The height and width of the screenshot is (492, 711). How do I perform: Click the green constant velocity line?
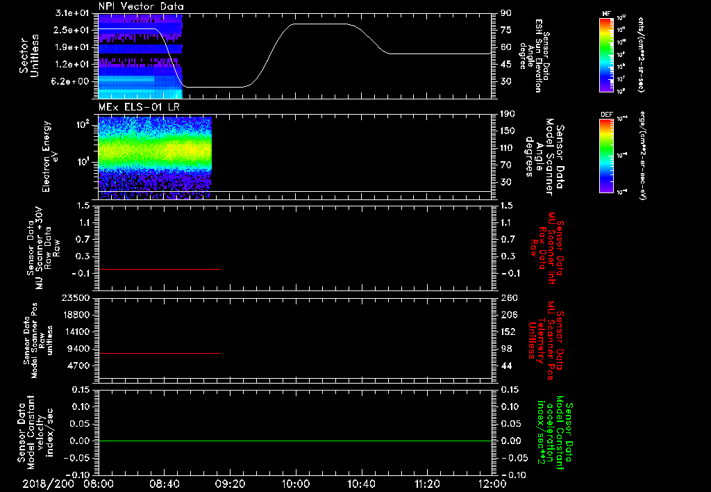[295, 441]
